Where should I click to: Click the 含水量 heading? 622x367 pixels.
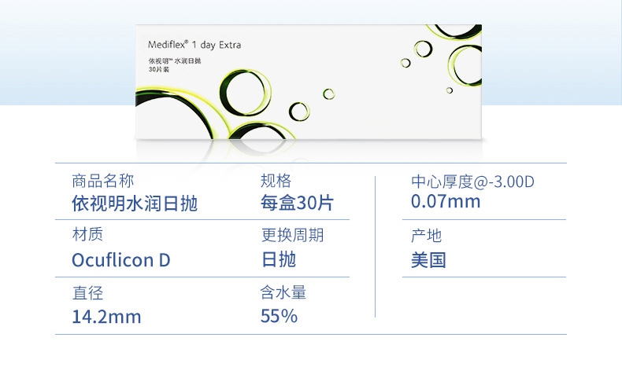283,292
